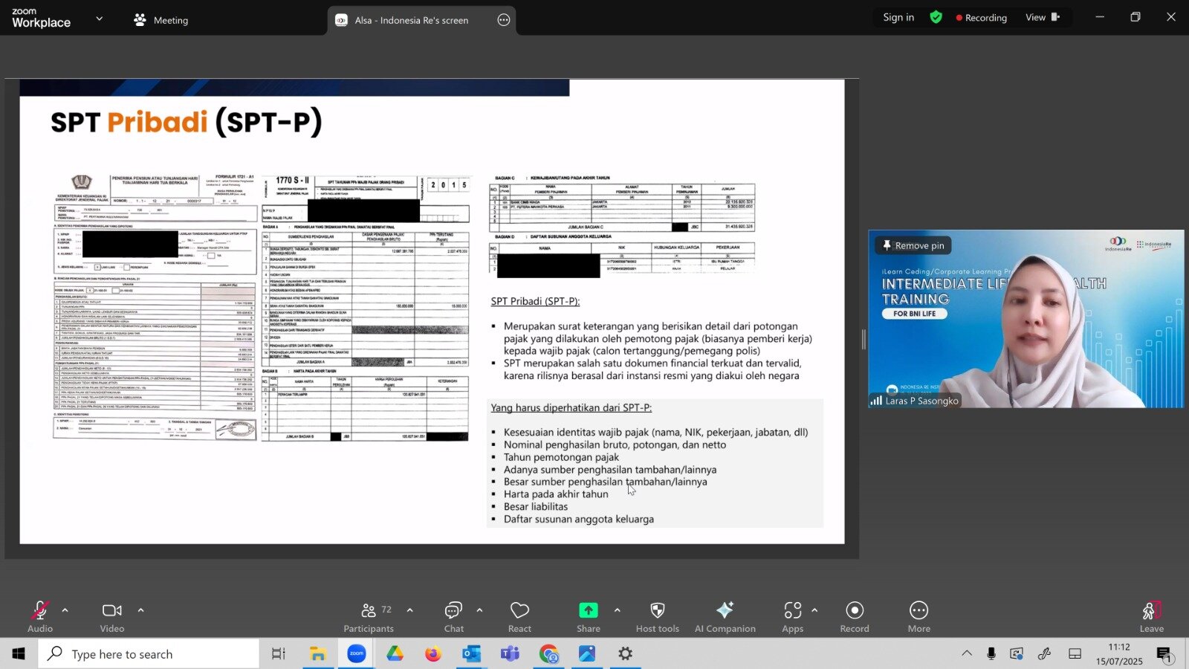Click the 1770 S - II form image
This screenshot has width=1189, height=669.
366,308
